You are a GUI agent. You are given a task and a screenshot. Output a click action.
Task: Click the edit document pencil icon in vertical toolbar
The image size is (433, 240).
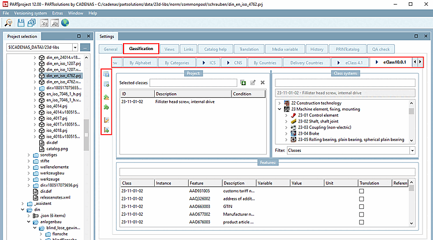(106, 120)
